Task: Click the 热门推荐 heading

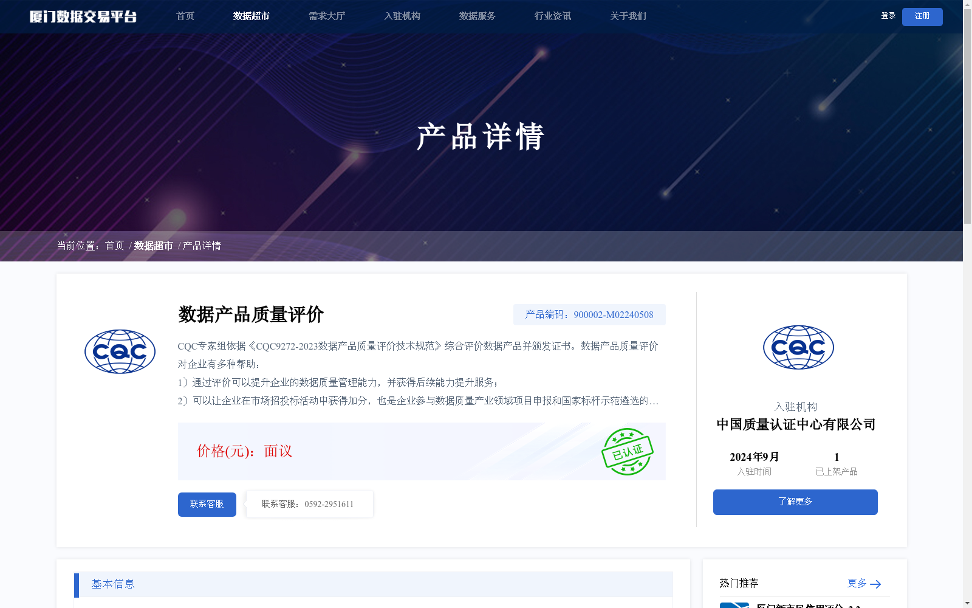Action: pyautogui.click(x=739, y=583)
